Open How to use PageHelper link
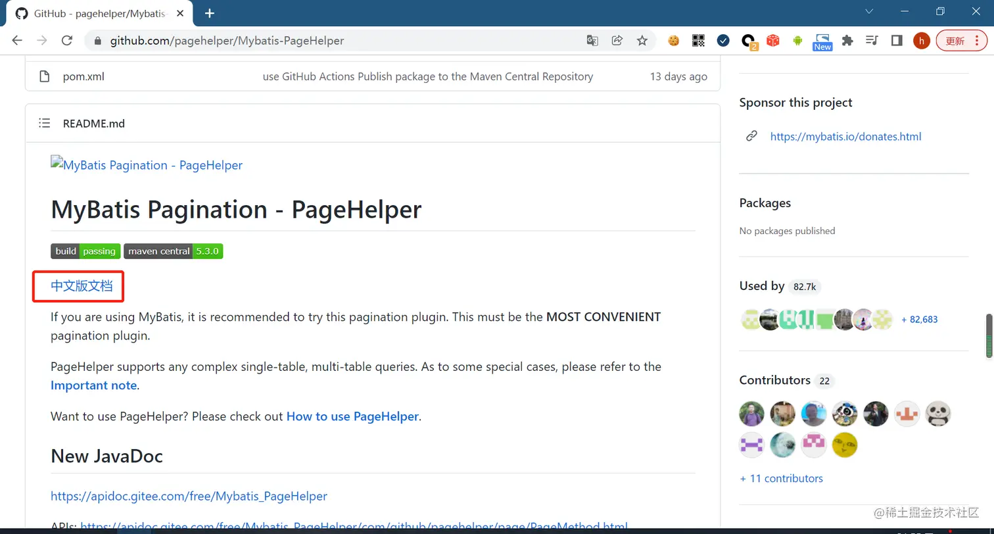This screenshot has height=534, width=994. click(352, 416)
